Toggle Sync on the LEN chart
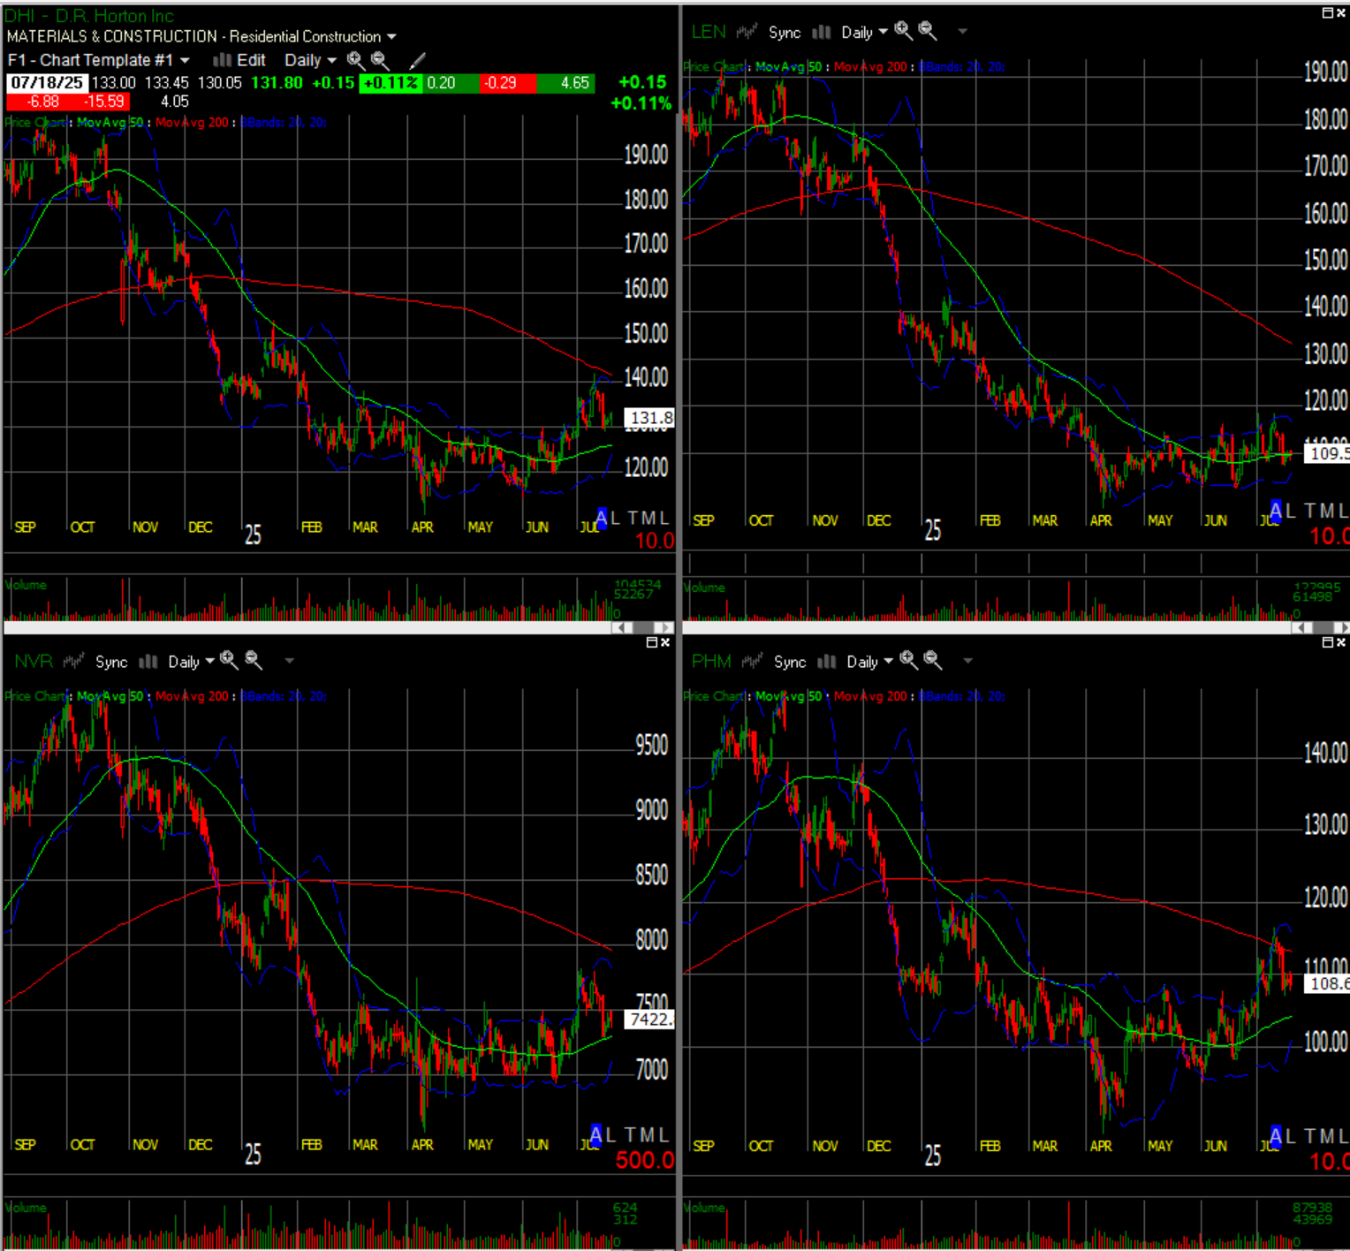Screen dimensions: 1350x1251 pyautogui.click(x=785, y=33)
